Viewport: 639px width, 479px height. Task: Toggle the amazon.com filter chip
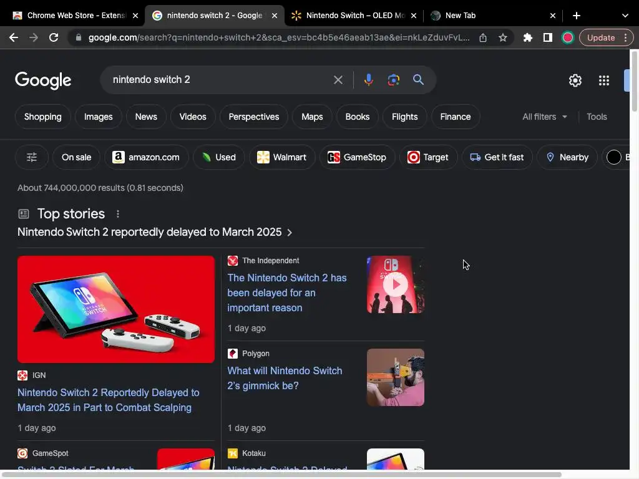click(146, 157)
